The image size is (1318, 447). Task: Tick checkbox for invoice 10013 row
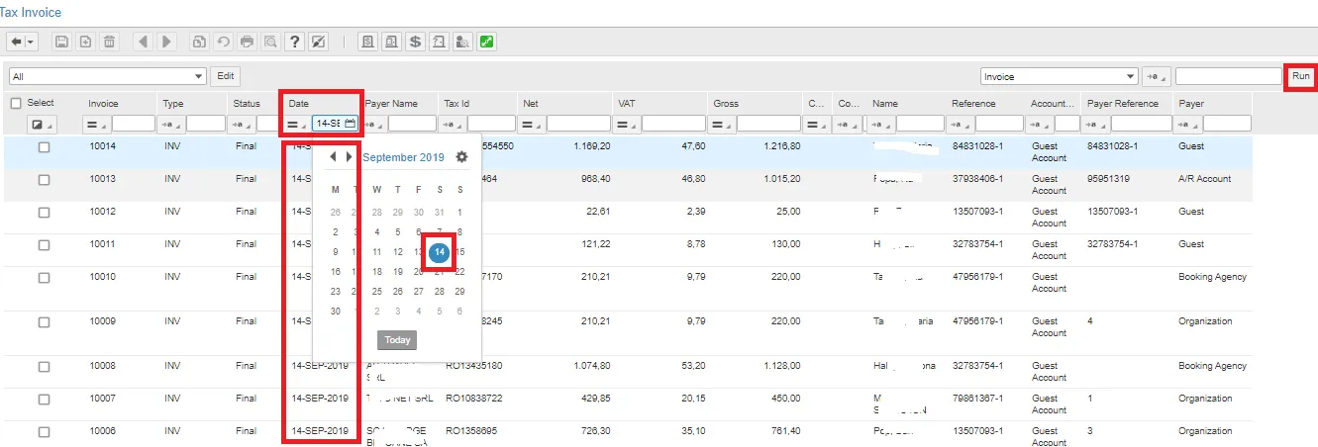click(x=44, y=180)
